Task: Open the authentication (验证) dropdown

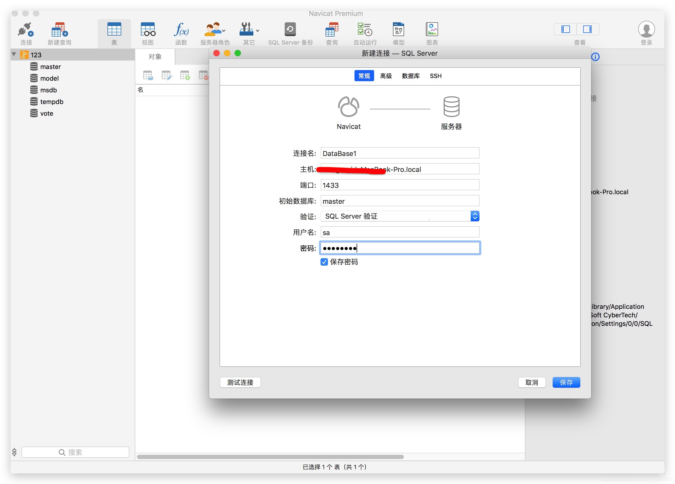Action: point(400,216)
